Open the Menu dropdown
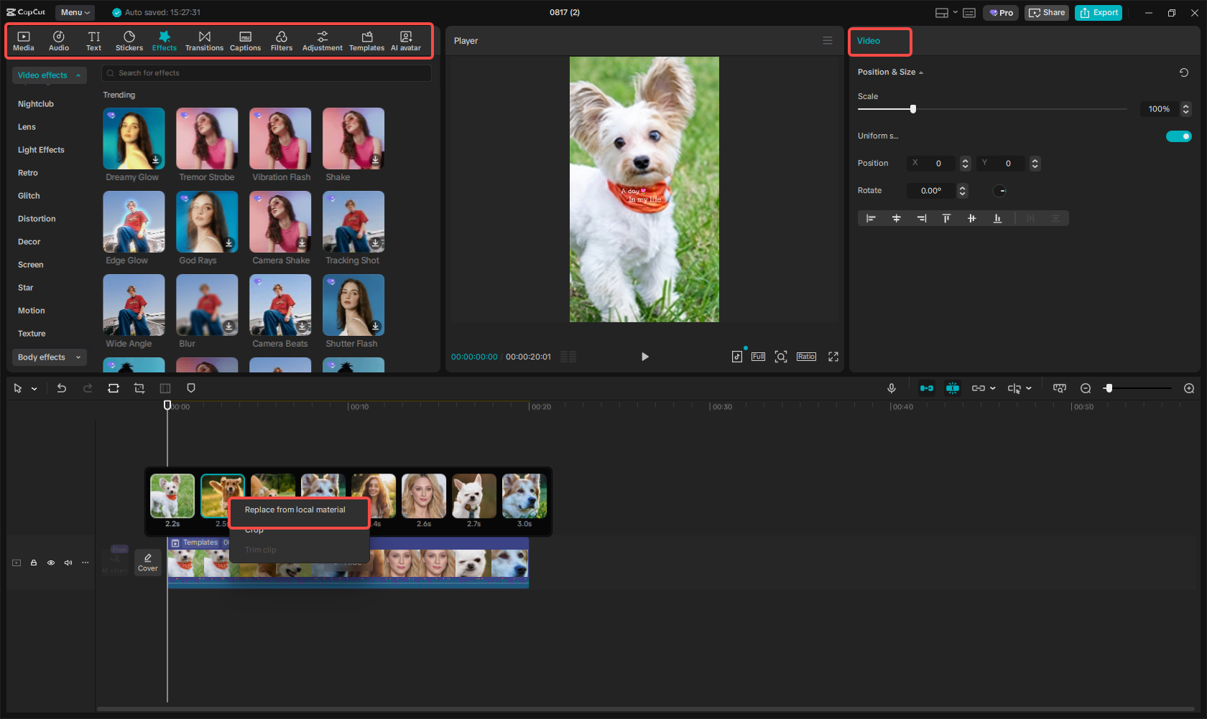This screenshot has height=719, width=1207. (x=74, y=12)
